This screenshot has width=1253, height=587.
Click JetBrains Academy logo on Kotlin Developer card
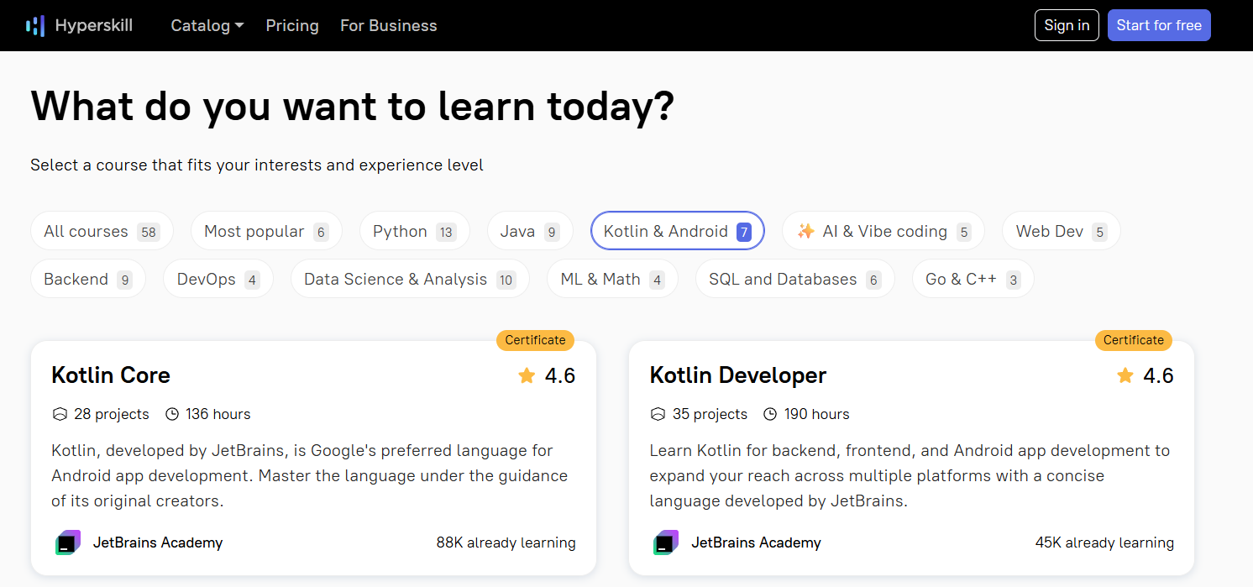click(666, 542)
